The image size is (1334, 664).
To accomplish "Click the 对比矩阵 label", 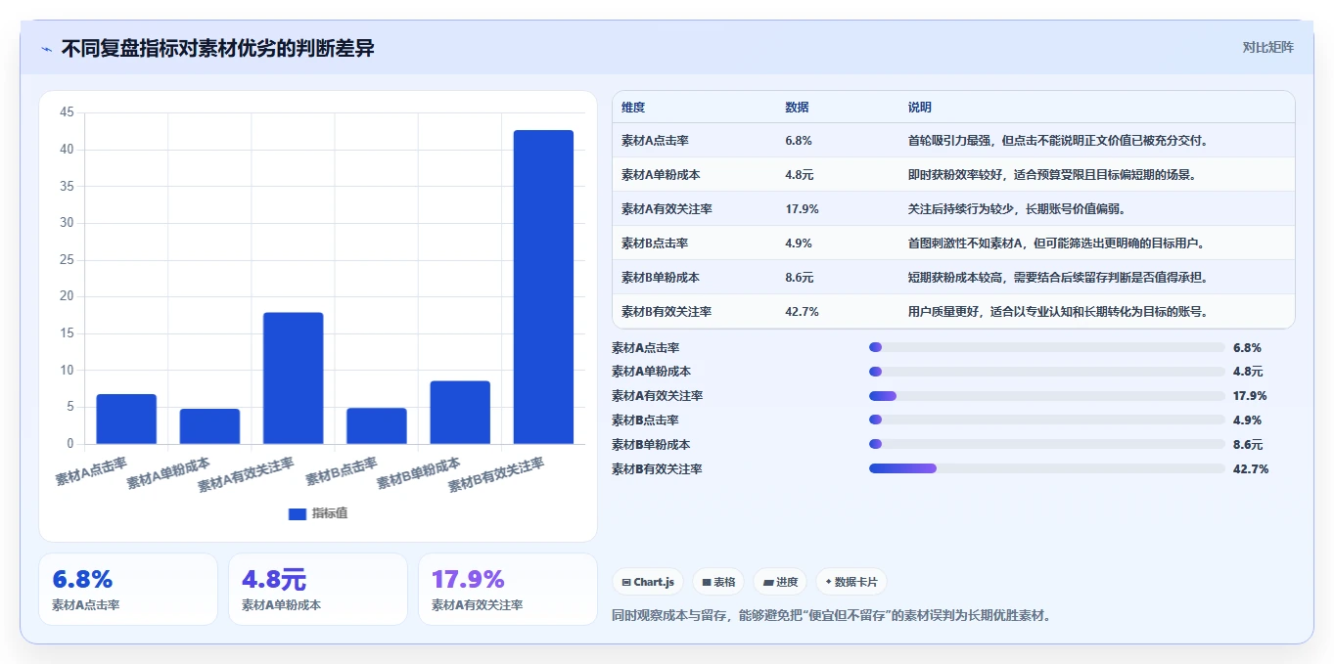I will tap(1267, 48).
